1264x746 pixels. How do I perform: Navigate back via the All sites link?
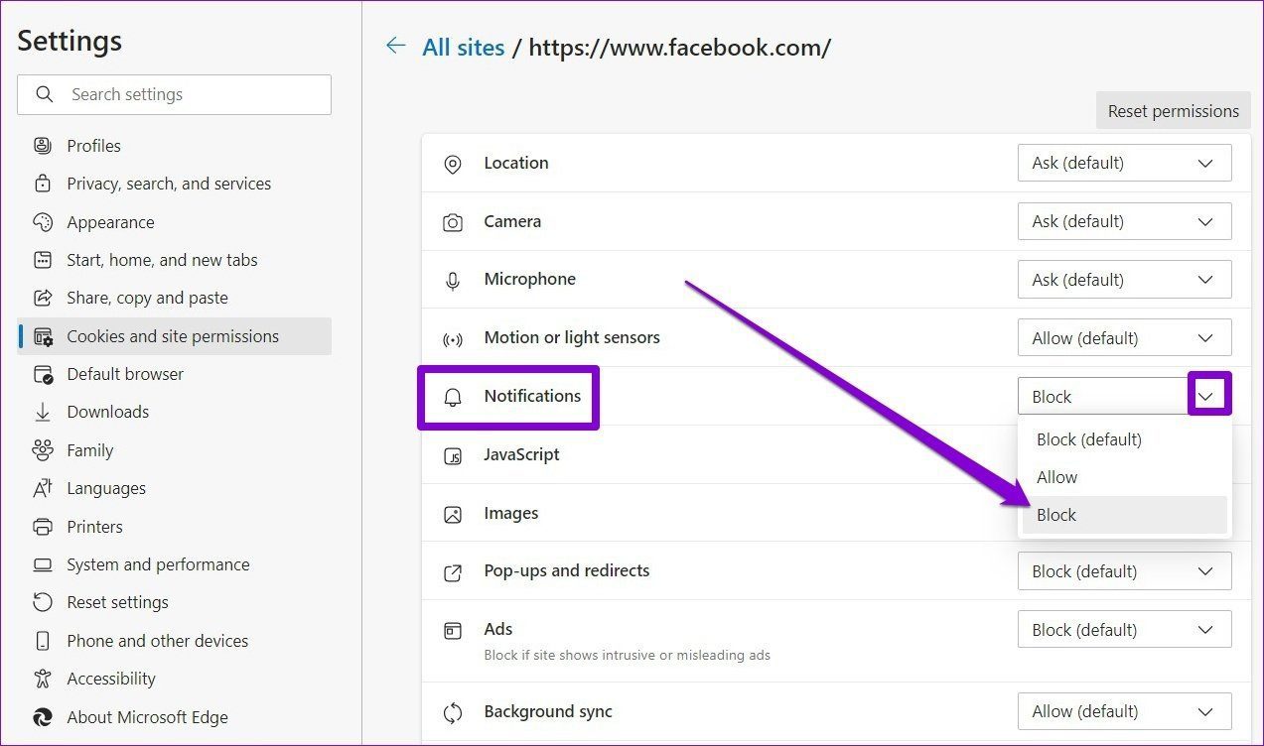pyautogui.click(x=464, y=47)
